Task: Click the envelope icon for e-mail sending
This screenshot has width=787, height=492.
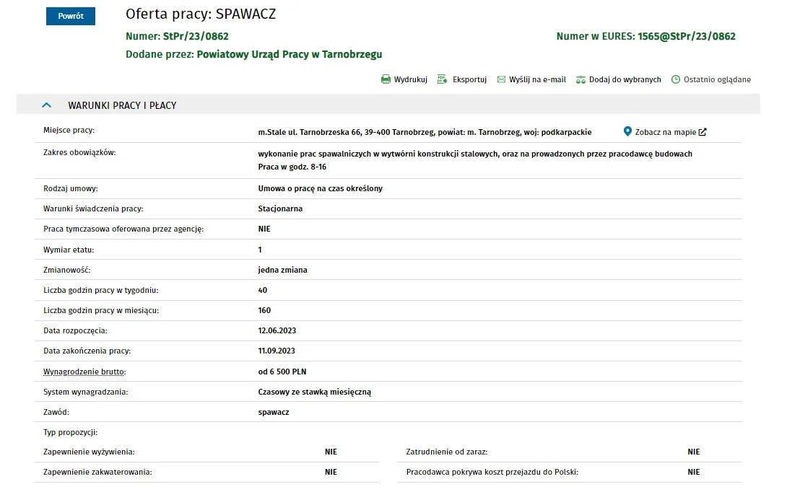Action: pyautogui.click(x=501, y=79)
